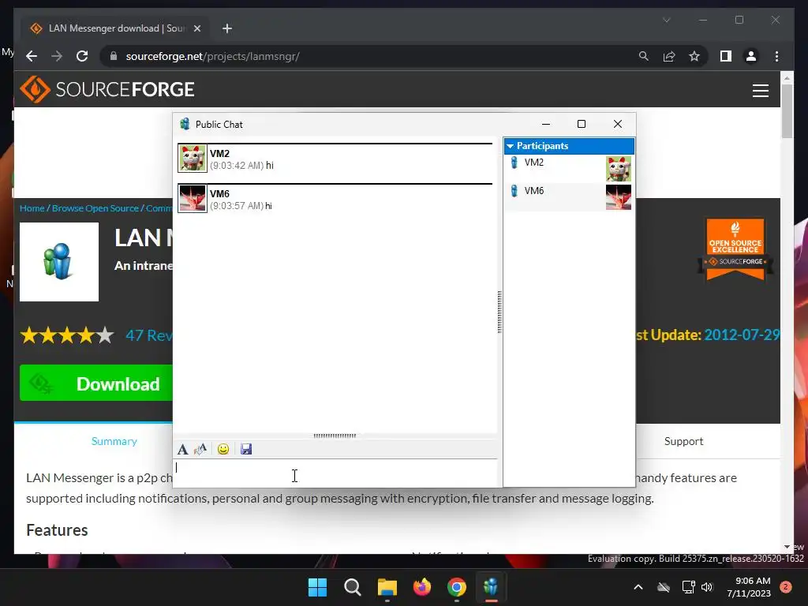This screenshot has width=808, height=606.
Task: Bookmark this page with the star icon
Action: (694, 56)
